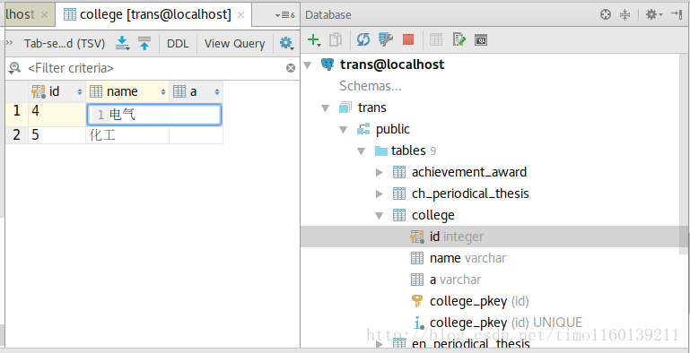
Task: Collapse the college table node
Action: pos(380,215)
